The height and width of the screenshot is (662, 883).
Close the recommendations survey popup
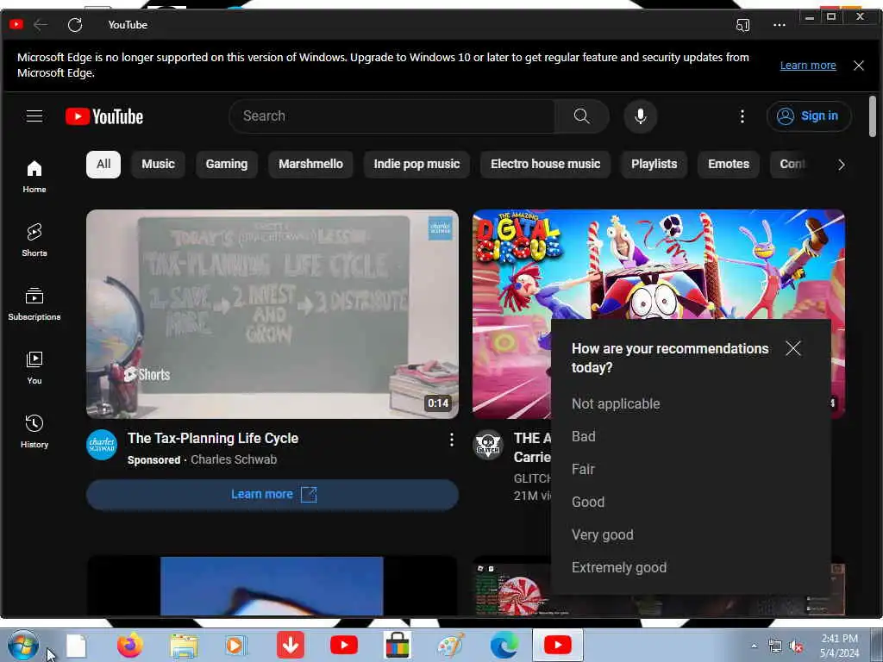[793, 348]
